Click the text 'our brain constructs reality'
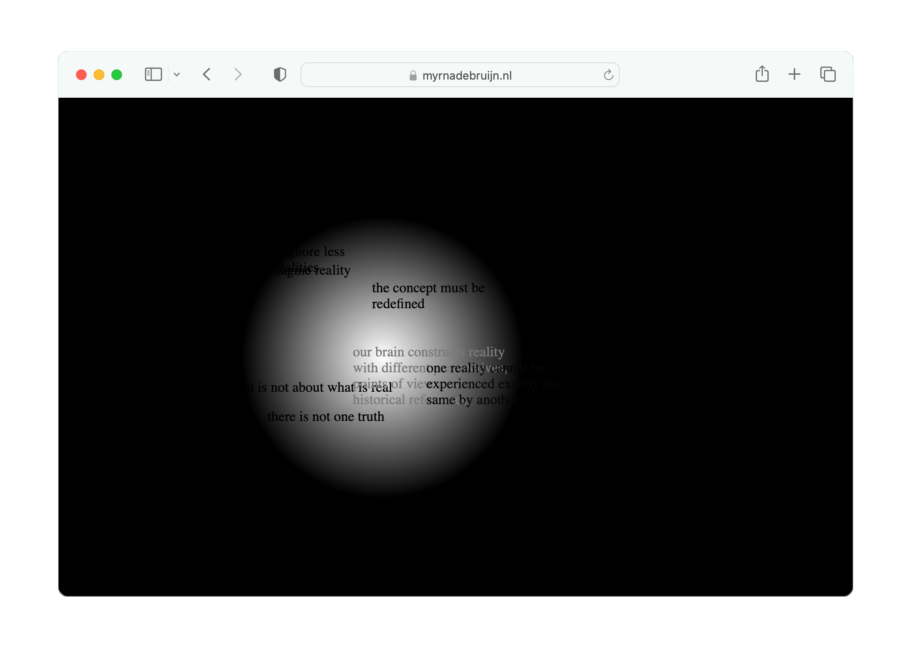The width and height of the screenshot is (910, 646). (428, 352)
